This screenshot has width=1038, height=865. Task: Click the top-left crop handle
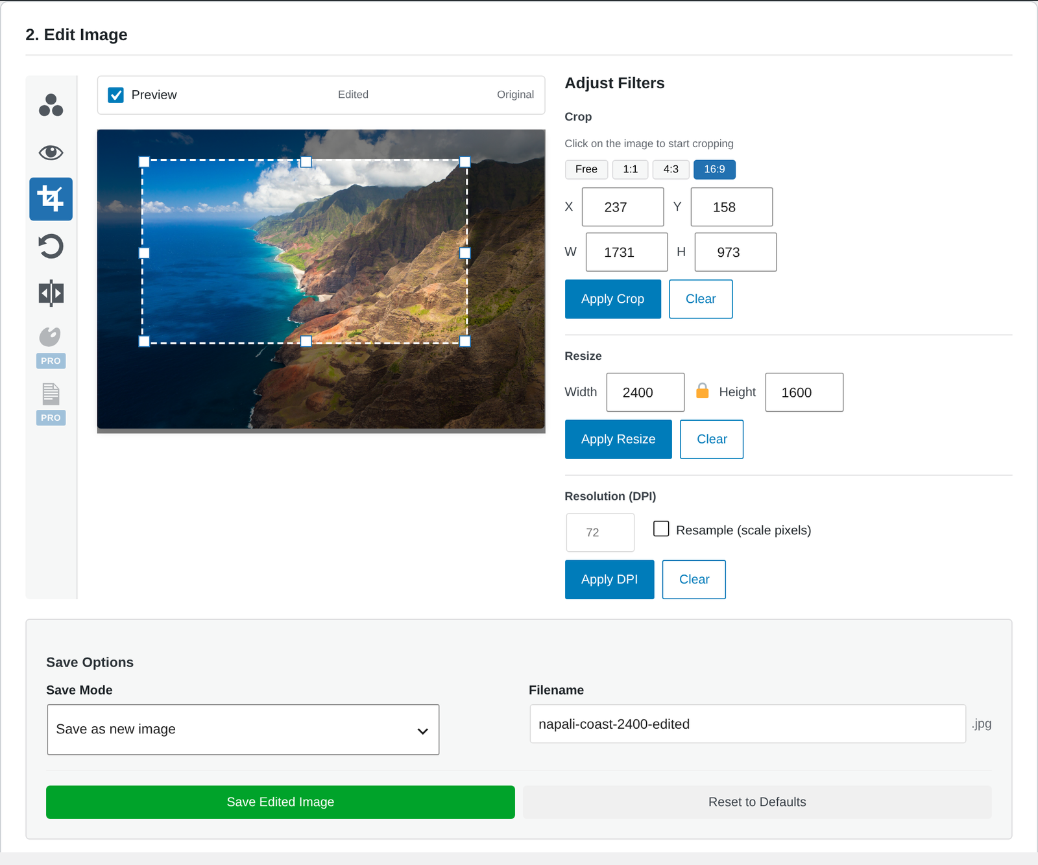tap(144, 161)
